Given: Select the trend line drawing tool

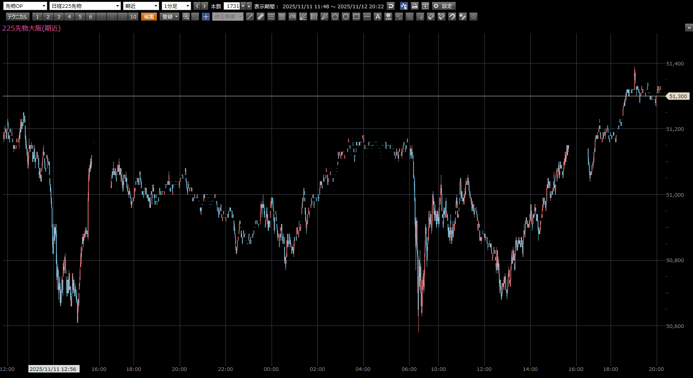Looking at the screenshot, I should (x=250, y=17).
